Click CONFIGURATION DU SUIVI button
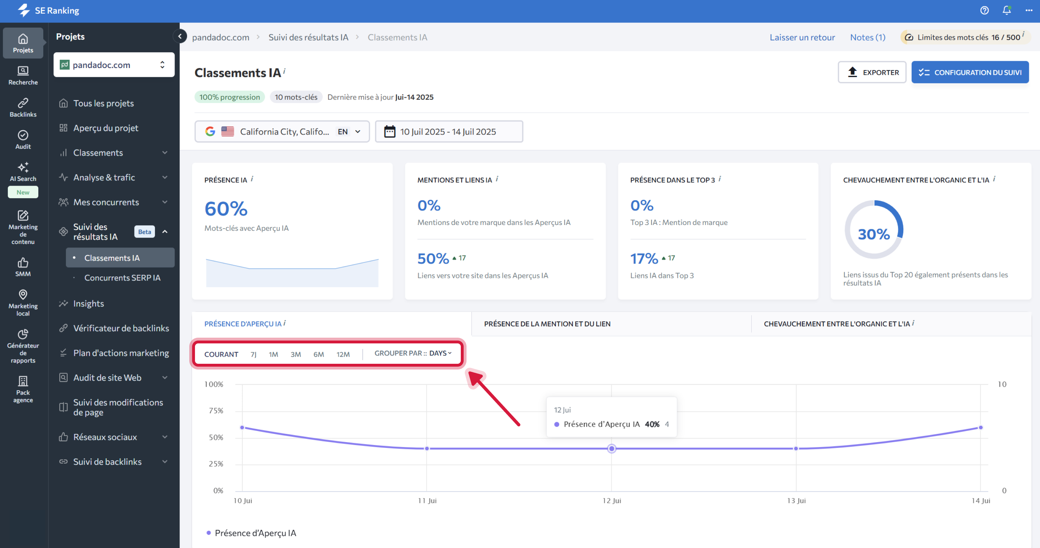Screen dimensions: 1040x548 970,72
